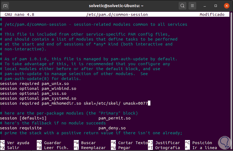Click the ^_ Ir a línea shortcut
This screenshot has width=233, height=151.
pos(200,148)
